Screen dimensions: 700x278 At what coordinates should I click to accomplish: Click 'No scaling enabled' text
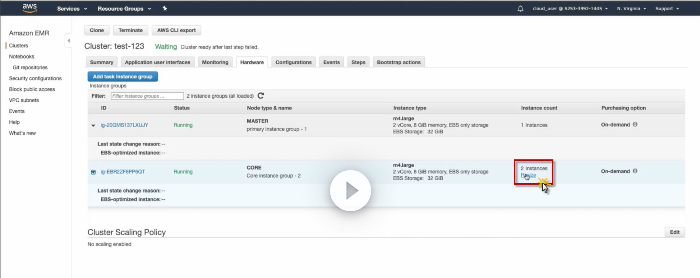(109, 244)
